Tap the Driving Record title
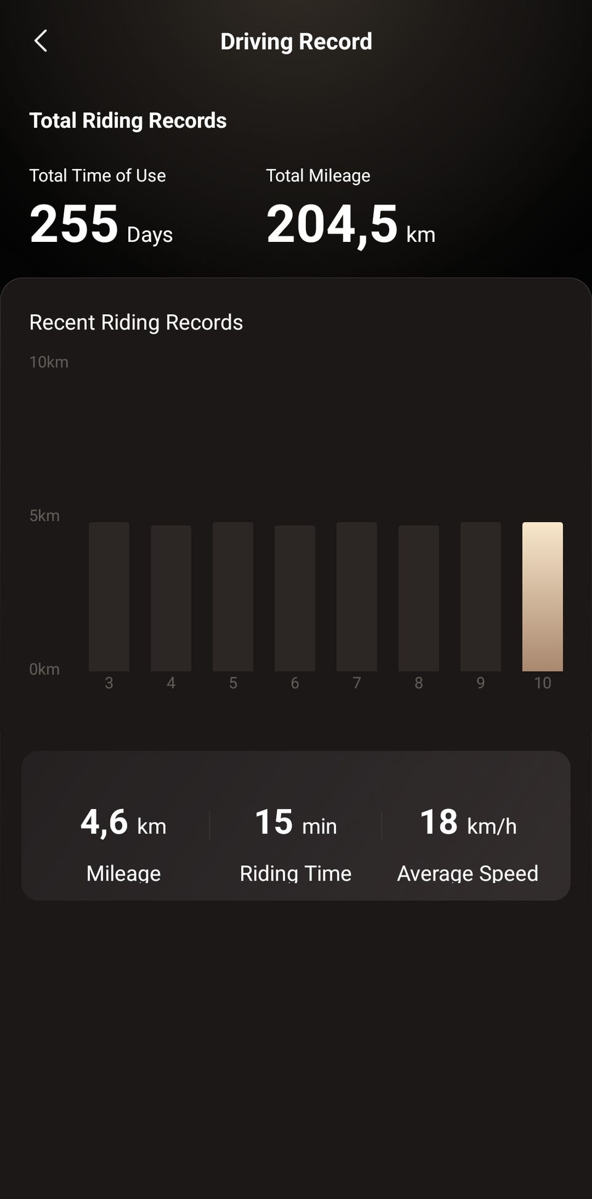This screenshot has width=592, height=1199. click(296, 41)
